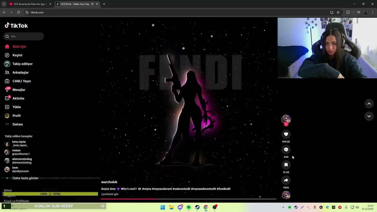Click the #valorantedit hashtag
Image resolution: width=377 pixels, height=212 pixels.
(181, 189)
